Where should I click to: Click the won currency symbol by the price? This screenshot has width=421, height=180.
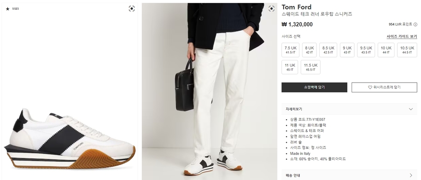[x=284, y=24]
